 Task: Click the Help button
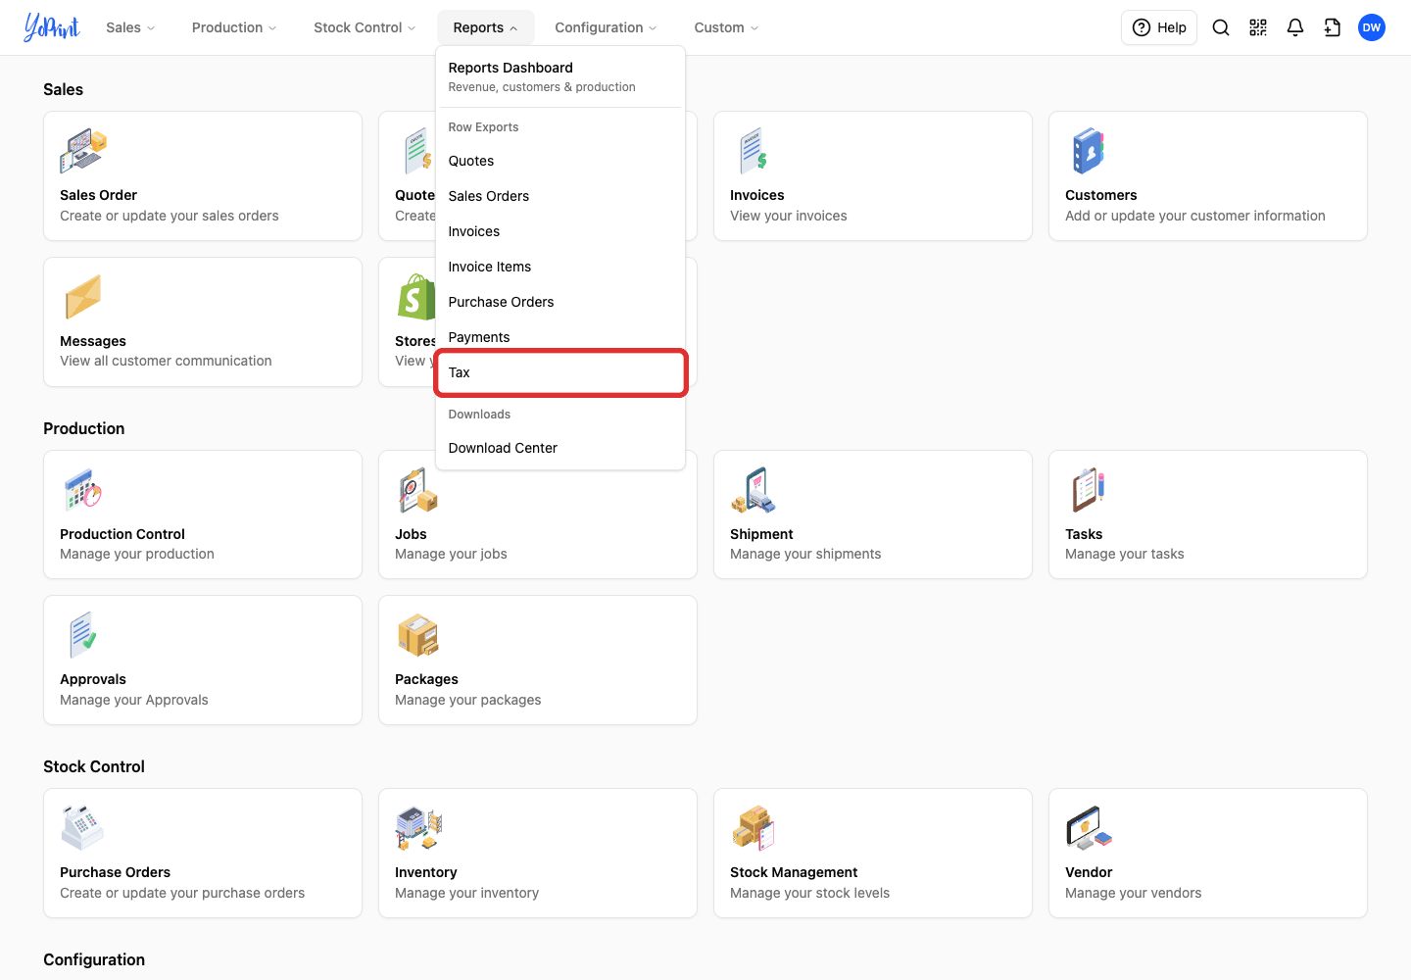pos(1159,27)
